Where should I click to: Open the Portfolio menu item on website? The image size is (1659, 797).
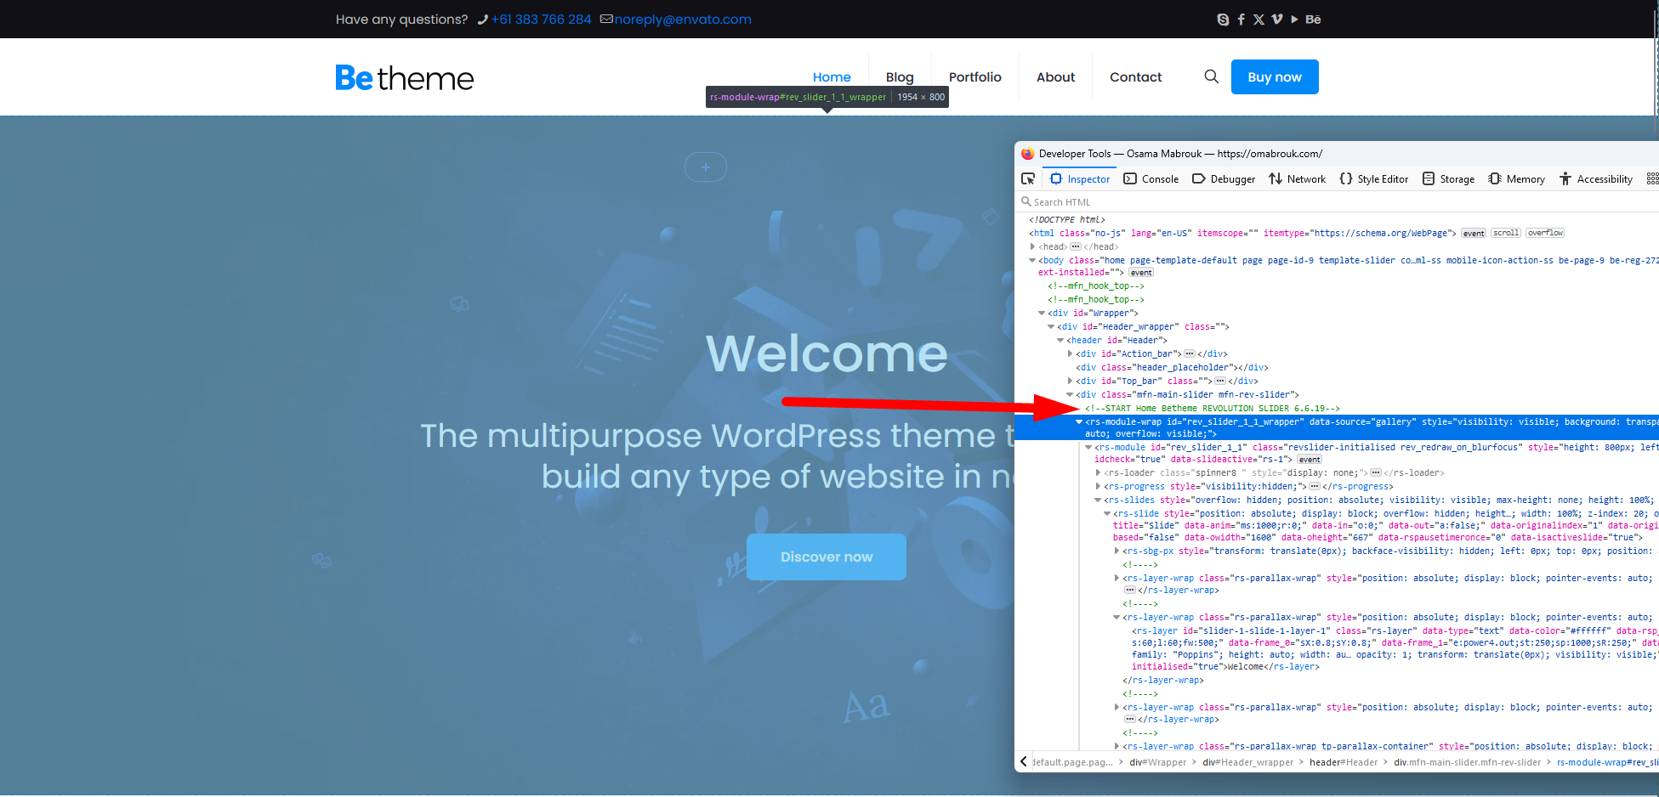point(975,77)
